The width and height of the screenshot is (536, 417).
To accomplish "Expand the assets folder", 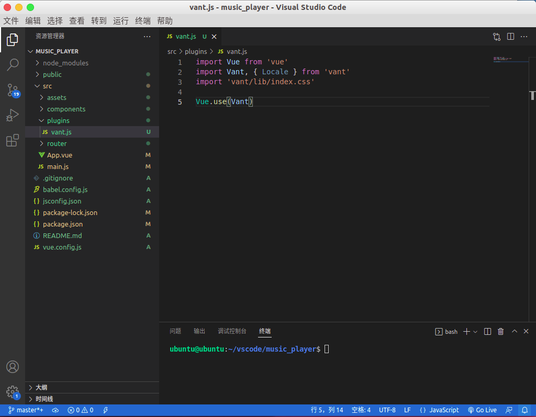I will [92, 97].
